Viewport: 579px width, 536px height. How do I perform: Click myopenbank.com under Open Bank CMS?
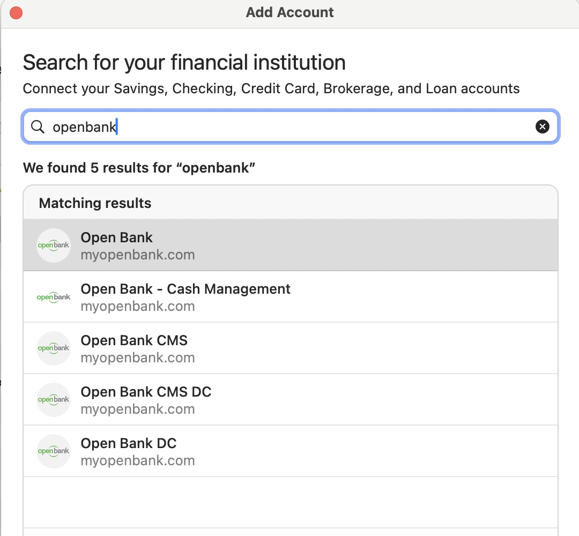click(x=138, y=358)
